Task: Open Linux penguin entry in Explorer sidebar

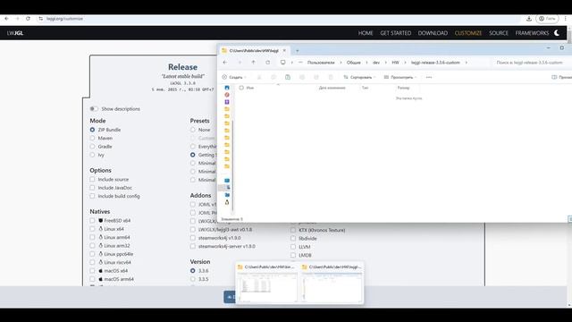Action: (x=227, y=202)
